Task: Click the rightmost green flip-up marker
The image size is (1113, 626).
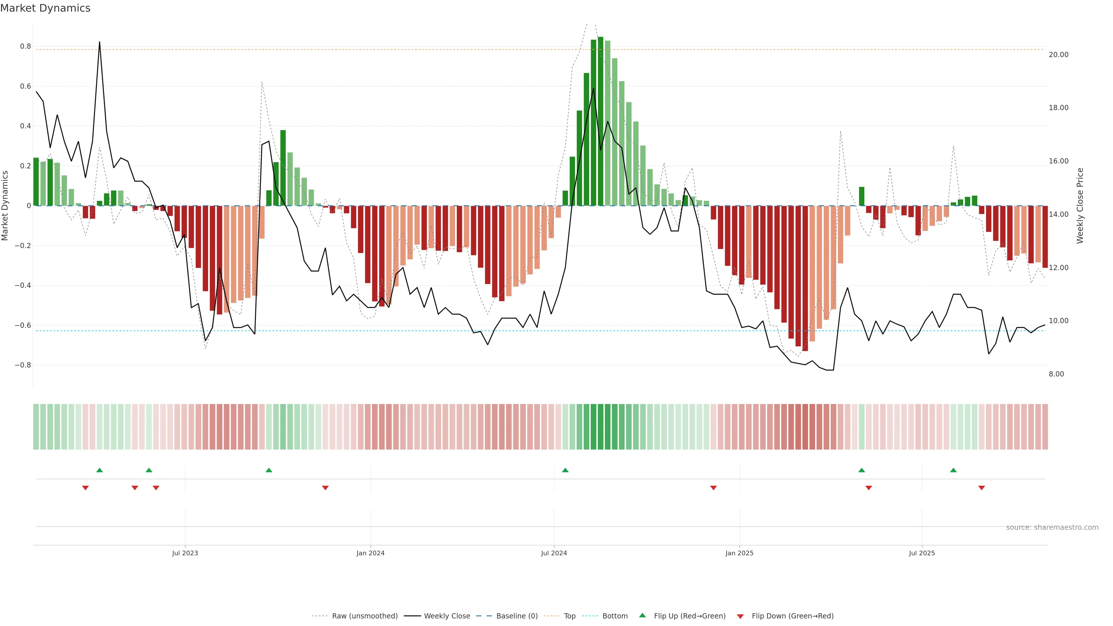Action: pos(953,470)
